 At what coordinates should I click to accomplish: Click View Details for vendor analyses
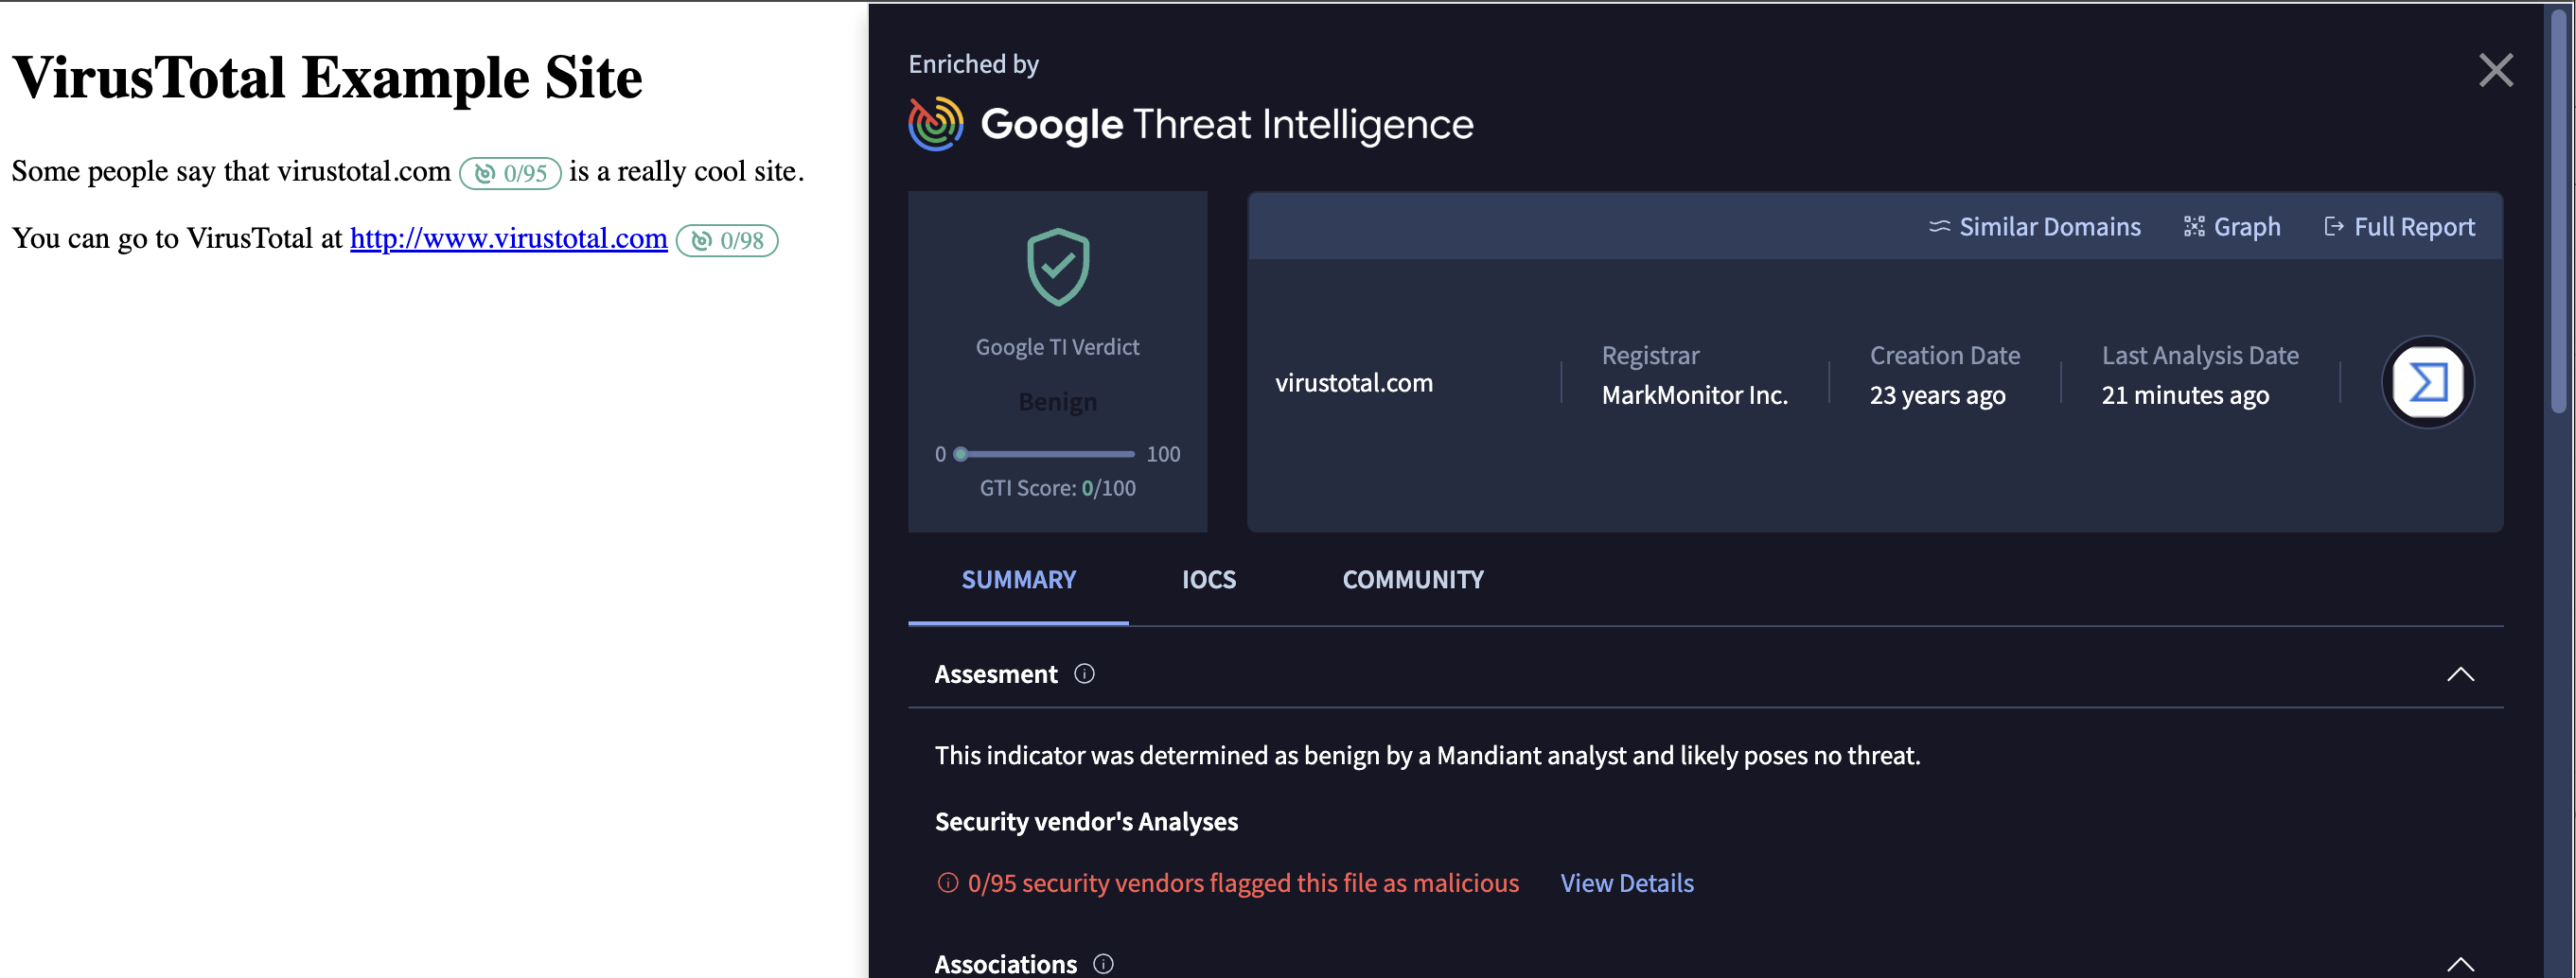click(x=1627, y=883)
